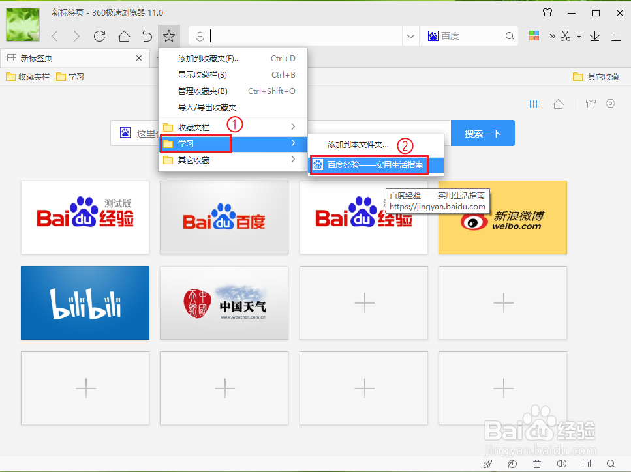Click the back navigation arrow
This screenshot has width=631, height=472.
[55, 37]
